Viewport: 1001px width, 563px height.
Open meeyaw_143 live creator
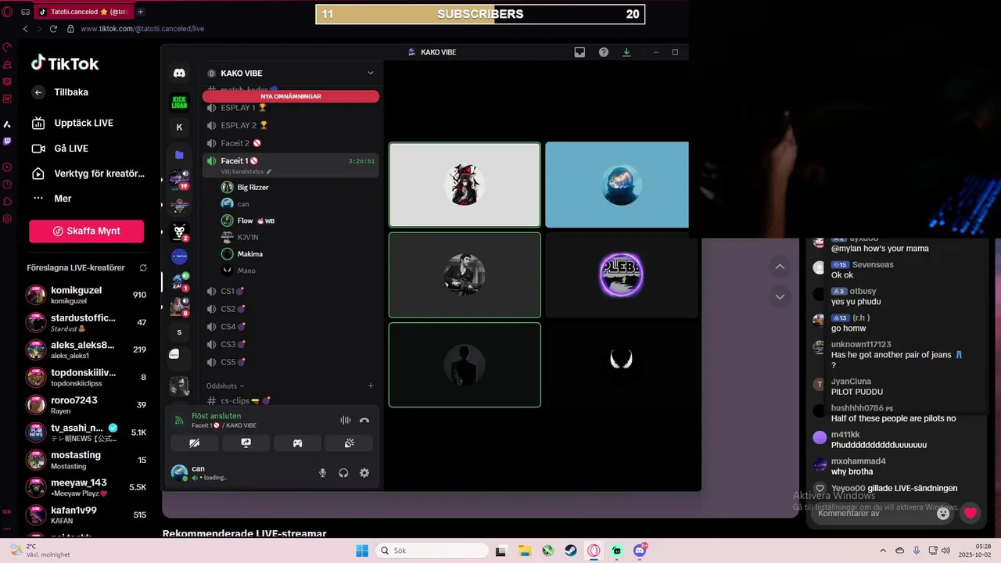pyautogui.click(x=86, y=487)
